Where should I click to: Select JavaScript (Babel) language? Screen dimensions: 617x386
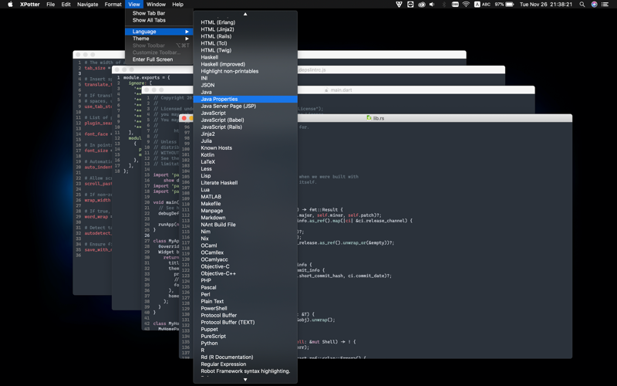click(245, 120)
